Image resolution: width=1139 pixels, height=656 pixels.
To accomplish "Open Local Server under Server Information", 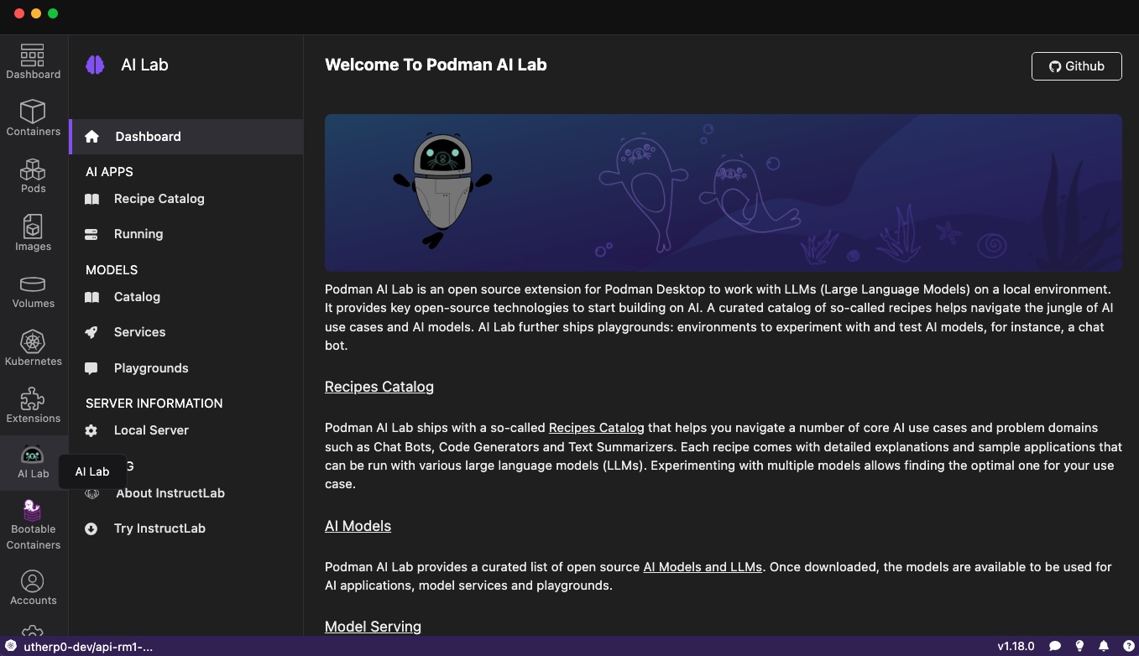I will [x=151, y=430].
